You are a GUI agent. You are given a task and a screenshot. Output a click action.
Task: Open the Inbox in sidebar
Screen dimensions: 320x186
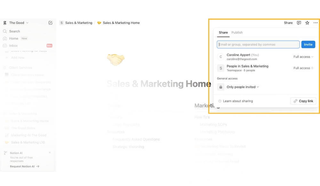coord(13,46)
